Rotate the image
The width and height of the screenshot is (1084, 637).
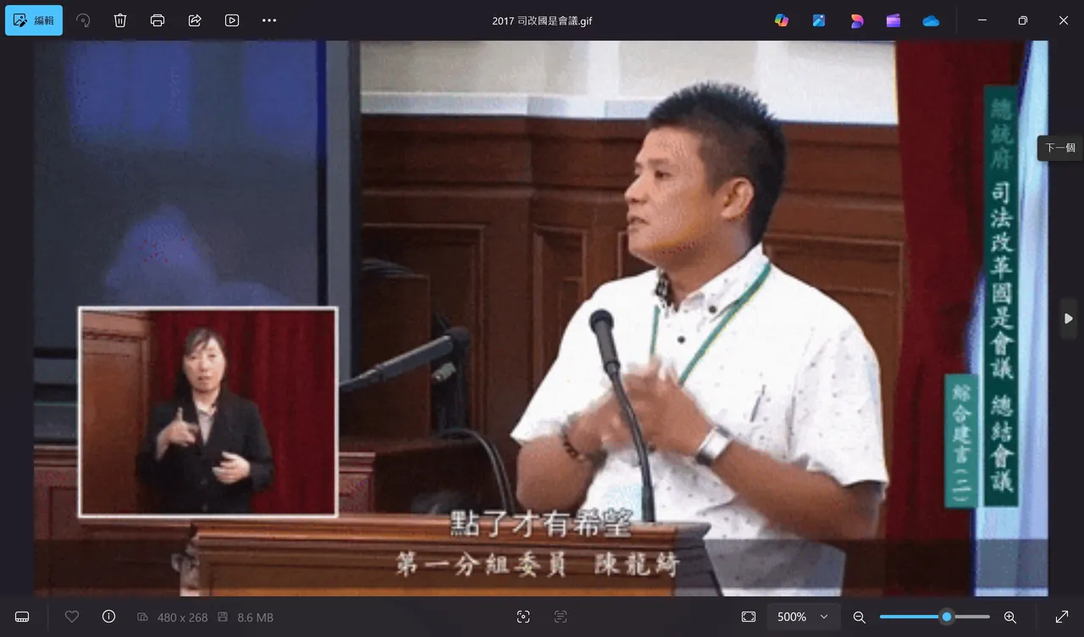83,19
